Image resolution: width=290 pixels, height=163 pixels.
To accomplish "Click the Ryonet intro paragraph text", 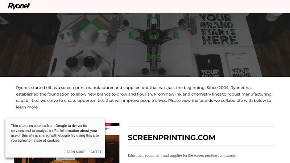I will coord(144,97).
